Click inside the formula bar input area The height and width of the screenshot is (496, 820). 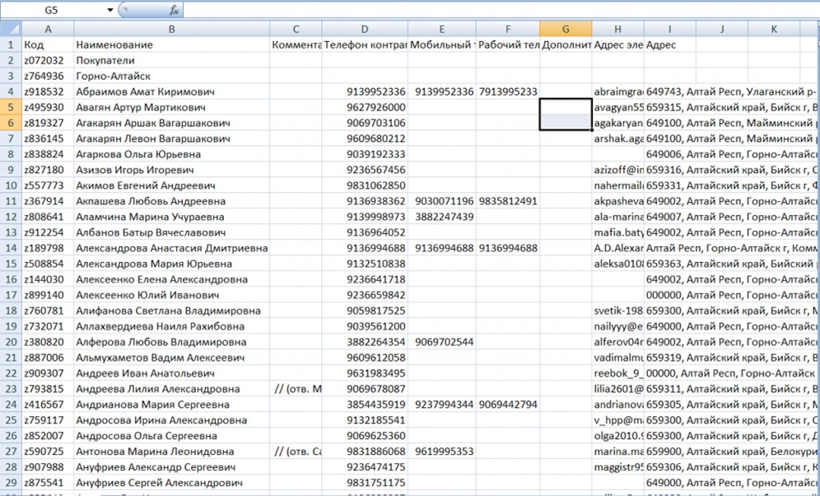pos(494,10)
